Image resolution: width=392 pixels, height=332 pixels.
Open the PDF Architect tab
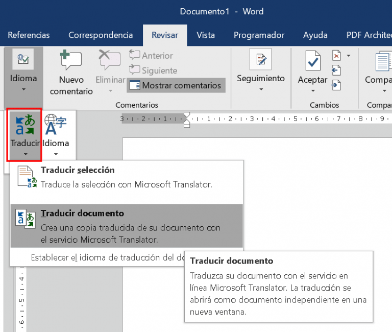pyautogui.click(x=369, y=35)
